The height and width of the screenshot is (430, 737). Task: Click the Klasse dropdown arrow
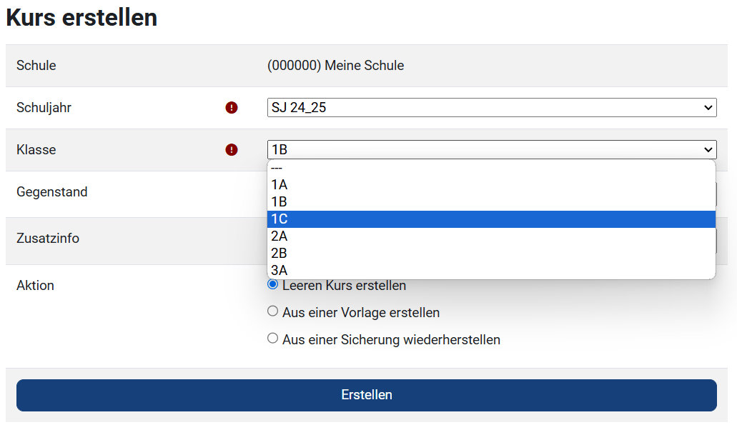708,149
